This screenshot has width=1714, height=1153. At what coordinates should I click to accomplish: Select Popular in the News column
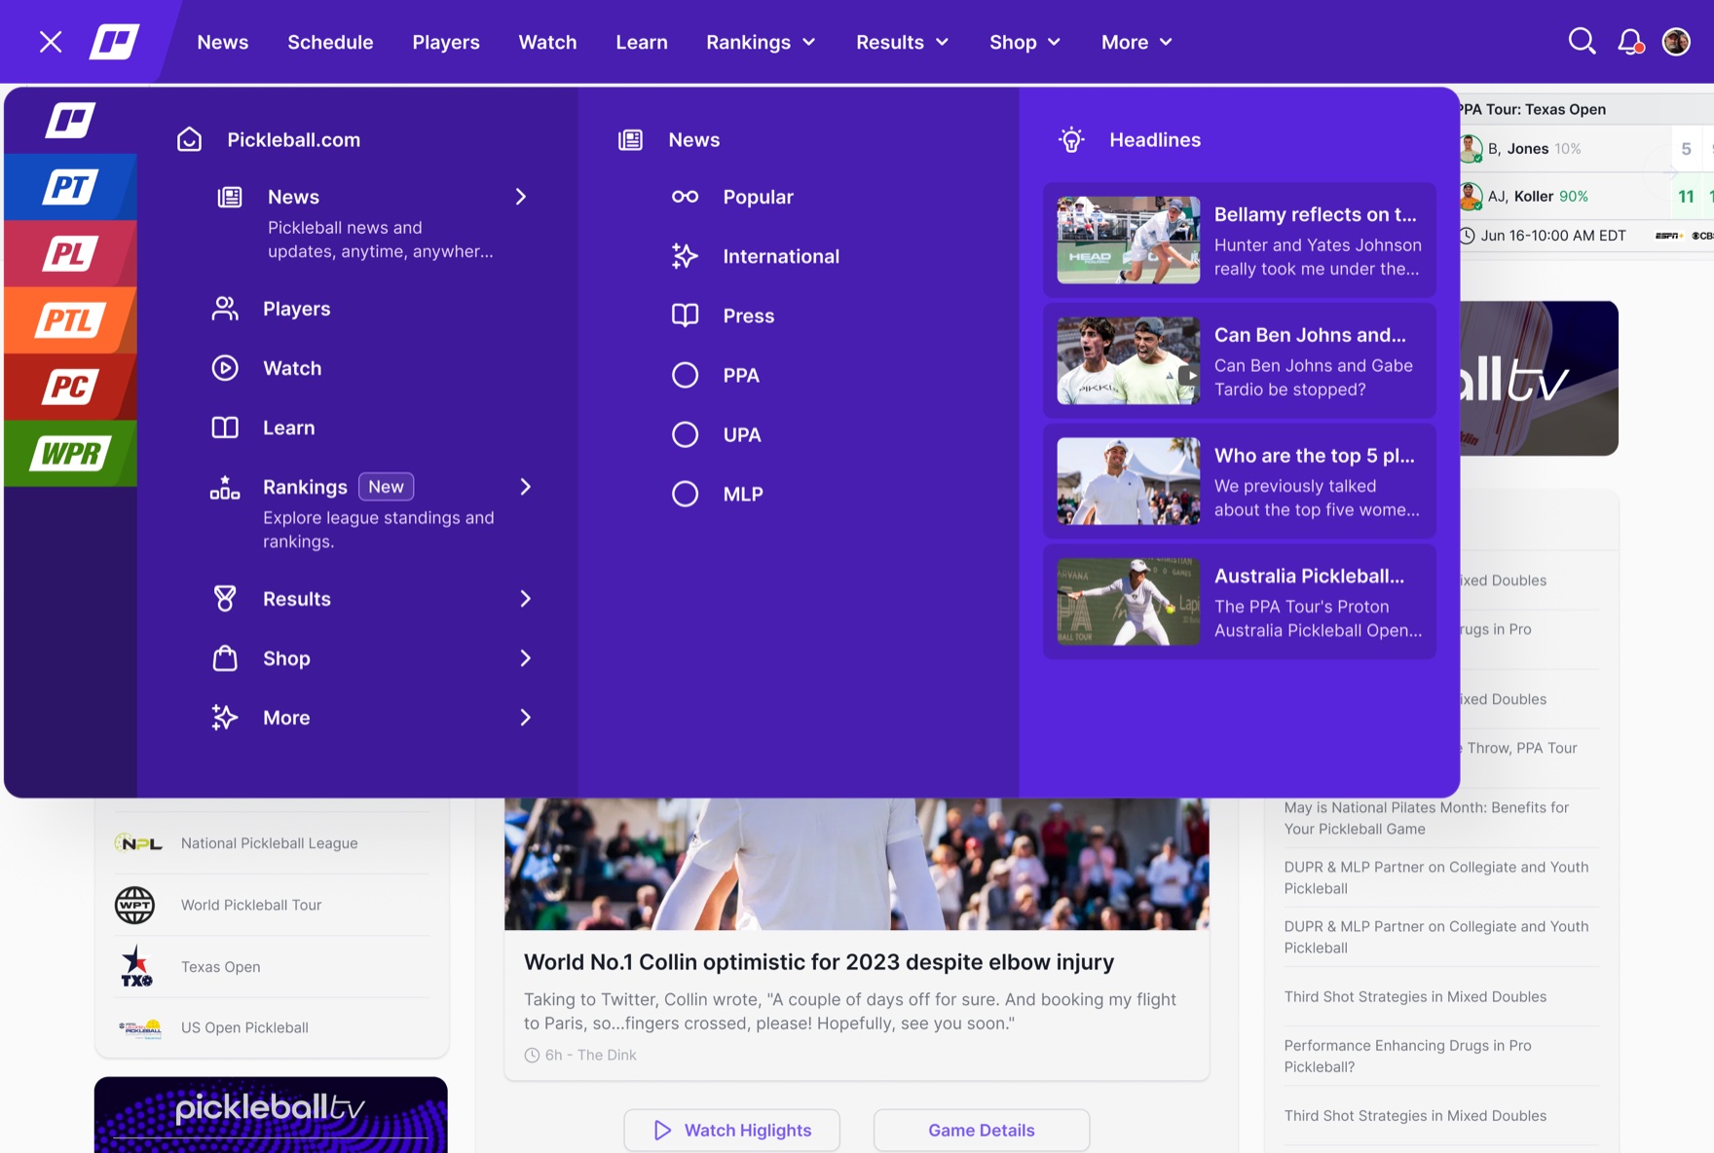coord(758,197)
